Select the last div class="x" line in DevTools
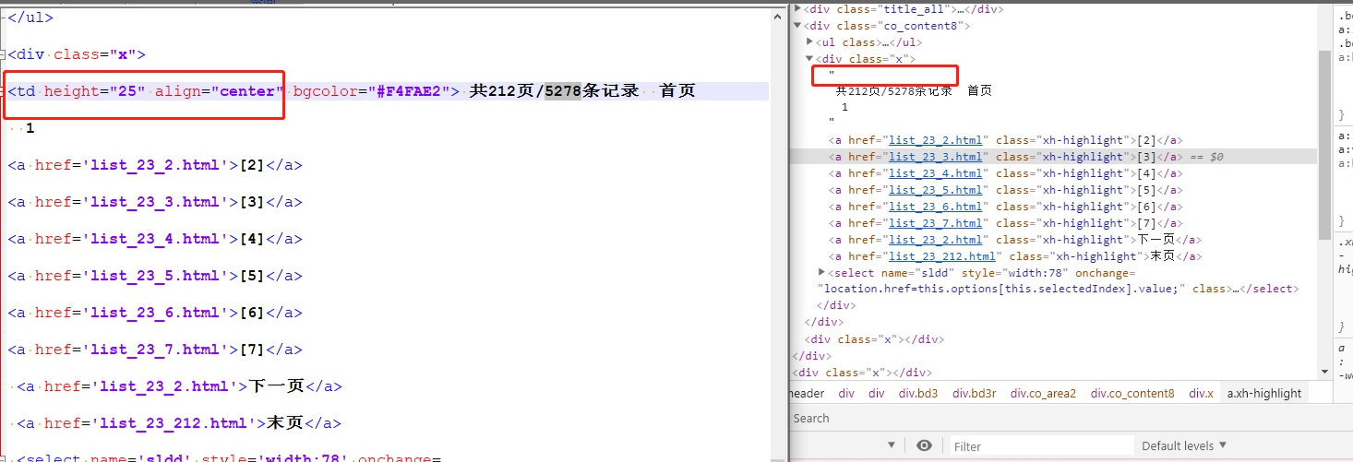Image resolution: width=1353 pixels, height=462 pixels. (864, 373)
